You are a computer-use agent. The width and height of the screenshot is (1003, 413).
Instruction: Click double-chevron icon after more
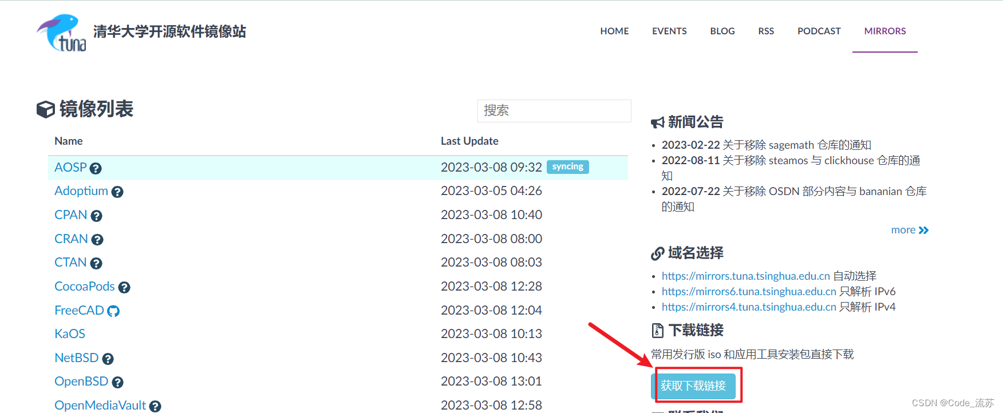point(923,230)
